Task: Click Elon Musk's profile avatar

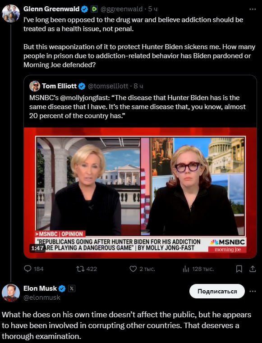Action: pyautogui.click(x=11, y=293)
